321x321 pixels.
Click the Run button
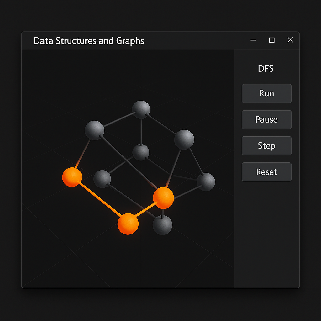(x=266, y=93)
